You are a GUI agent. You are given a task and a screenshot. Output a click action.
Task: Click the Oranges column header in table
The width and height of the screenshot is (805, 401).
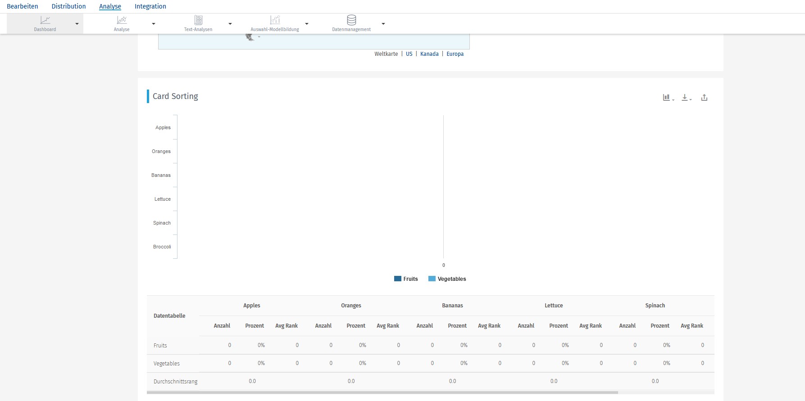coord(351,306)
